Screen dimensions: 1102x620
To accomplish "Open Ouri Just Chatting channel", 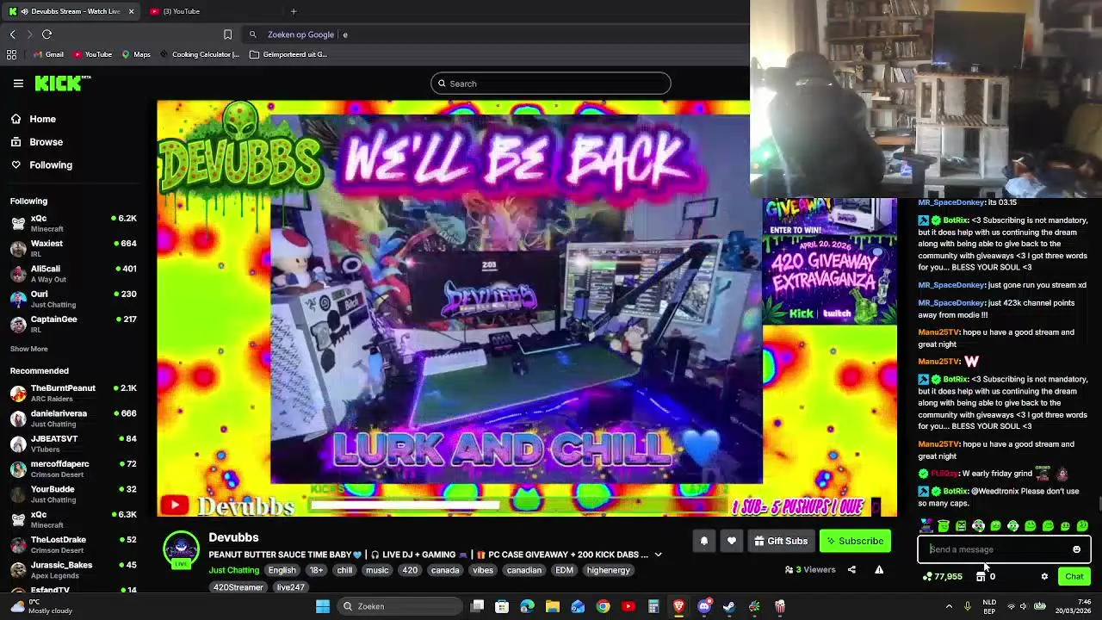I will (x=73, y=299).
